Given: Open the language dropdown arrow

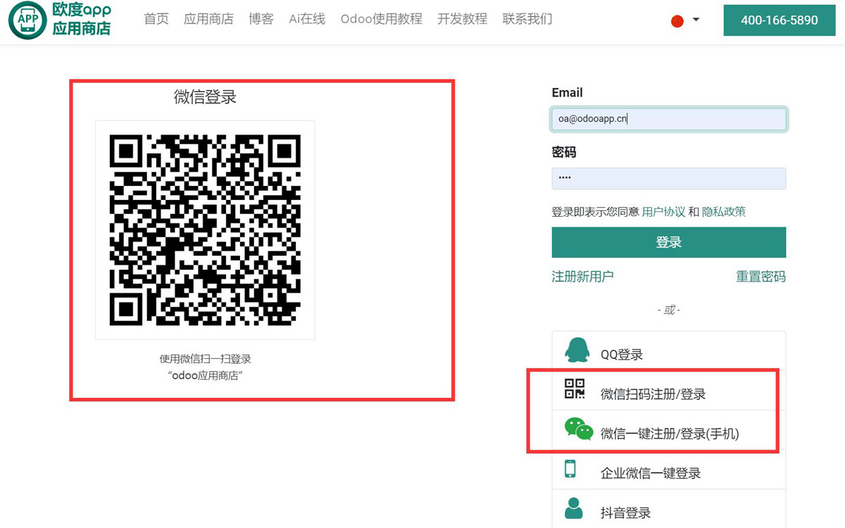Looking at the screenshot, I should tap(696, 20).
